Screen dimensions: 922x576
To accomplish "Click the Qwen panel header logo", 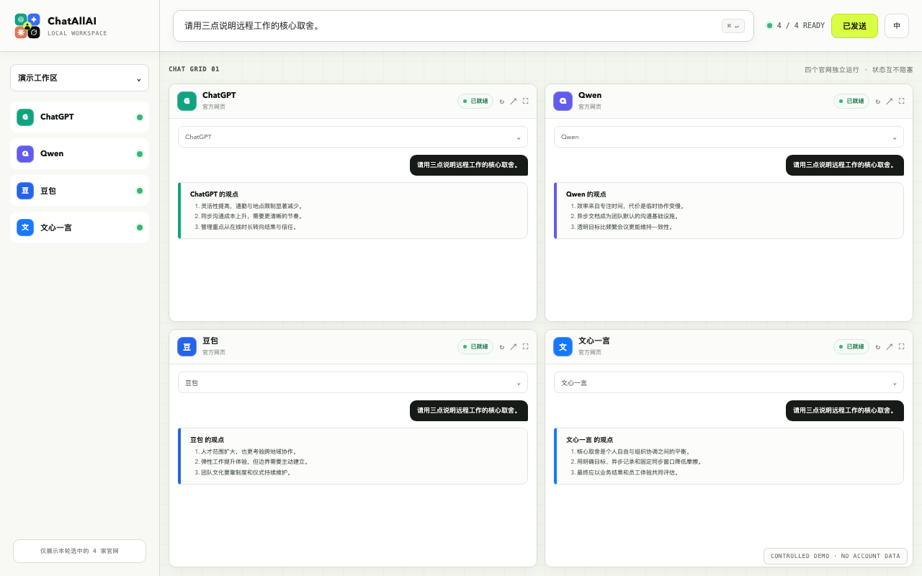I will [563, 101].
